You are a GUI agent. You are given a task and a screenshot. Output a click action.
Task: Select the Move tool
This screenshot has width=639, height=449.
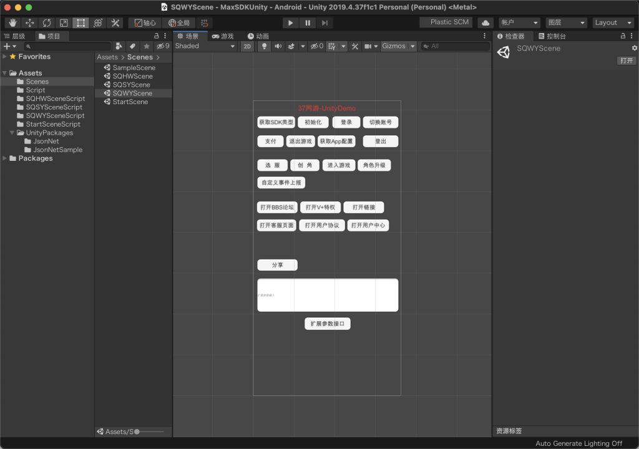point(30,23)
